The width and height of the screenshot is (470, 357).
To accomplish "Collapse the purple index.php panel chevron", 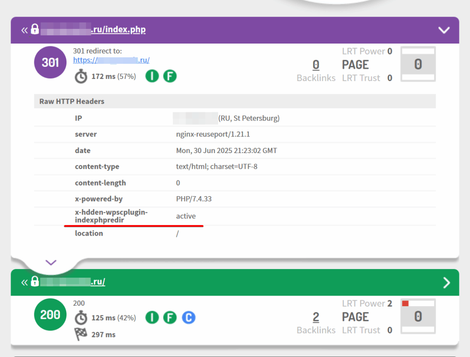I will point(444,30).
